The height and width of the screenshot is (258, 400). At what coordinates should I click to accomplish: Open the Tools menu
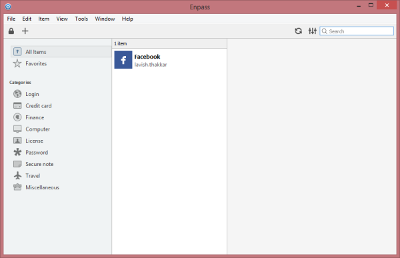pos(81,19)
